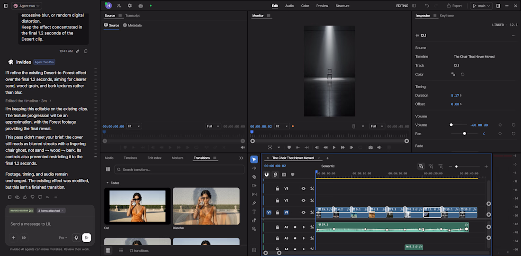Click the Export button

coord(454,6)
